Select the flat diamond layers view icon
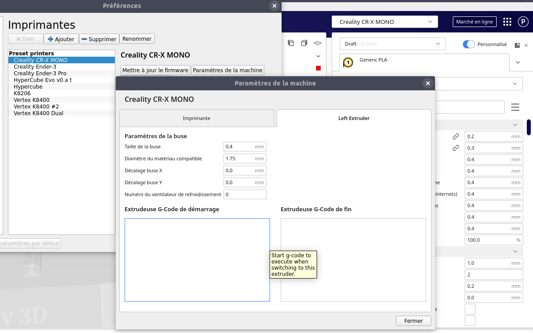 coord(317,43)
